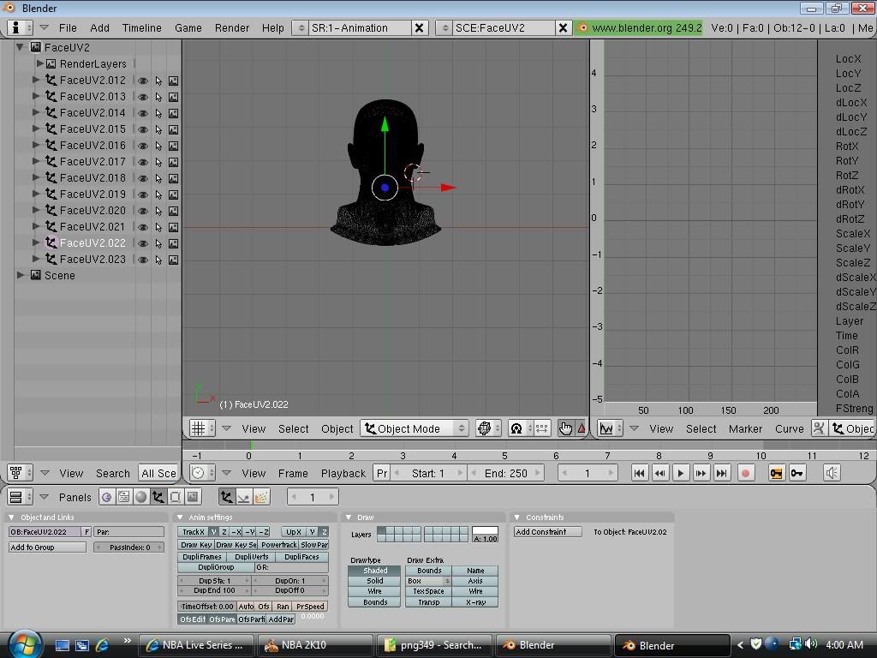The height and width of the screenshot is (658, 877).
Task: Toggle the red record keyframe button
Action: click(745, 473)
